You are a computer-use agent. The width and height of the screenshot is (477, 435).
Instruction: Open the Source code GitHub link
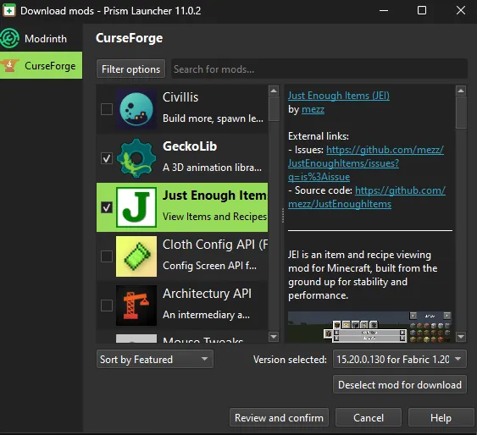click(367, 197)
